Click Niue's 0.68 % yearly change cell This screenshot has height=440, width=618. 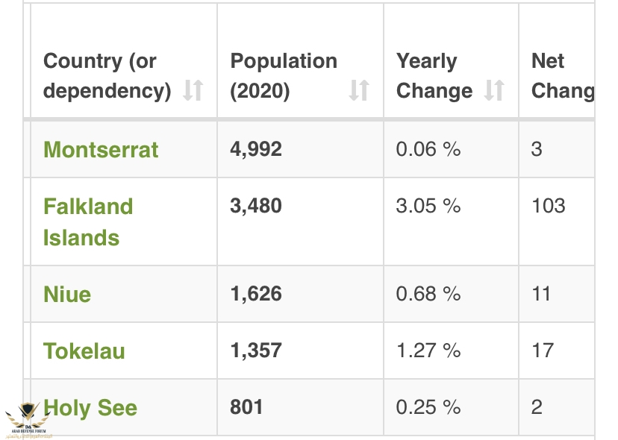[x=452, y=294]
